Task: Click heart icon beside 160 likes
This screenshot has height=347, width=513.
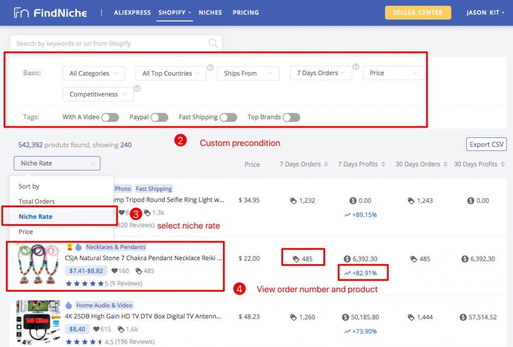Action: click(115, 271)
